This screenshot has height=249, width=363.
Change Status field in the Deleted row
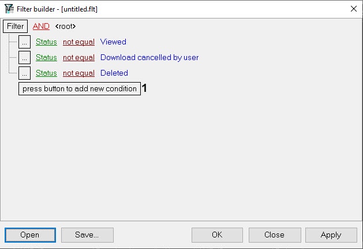46,73
